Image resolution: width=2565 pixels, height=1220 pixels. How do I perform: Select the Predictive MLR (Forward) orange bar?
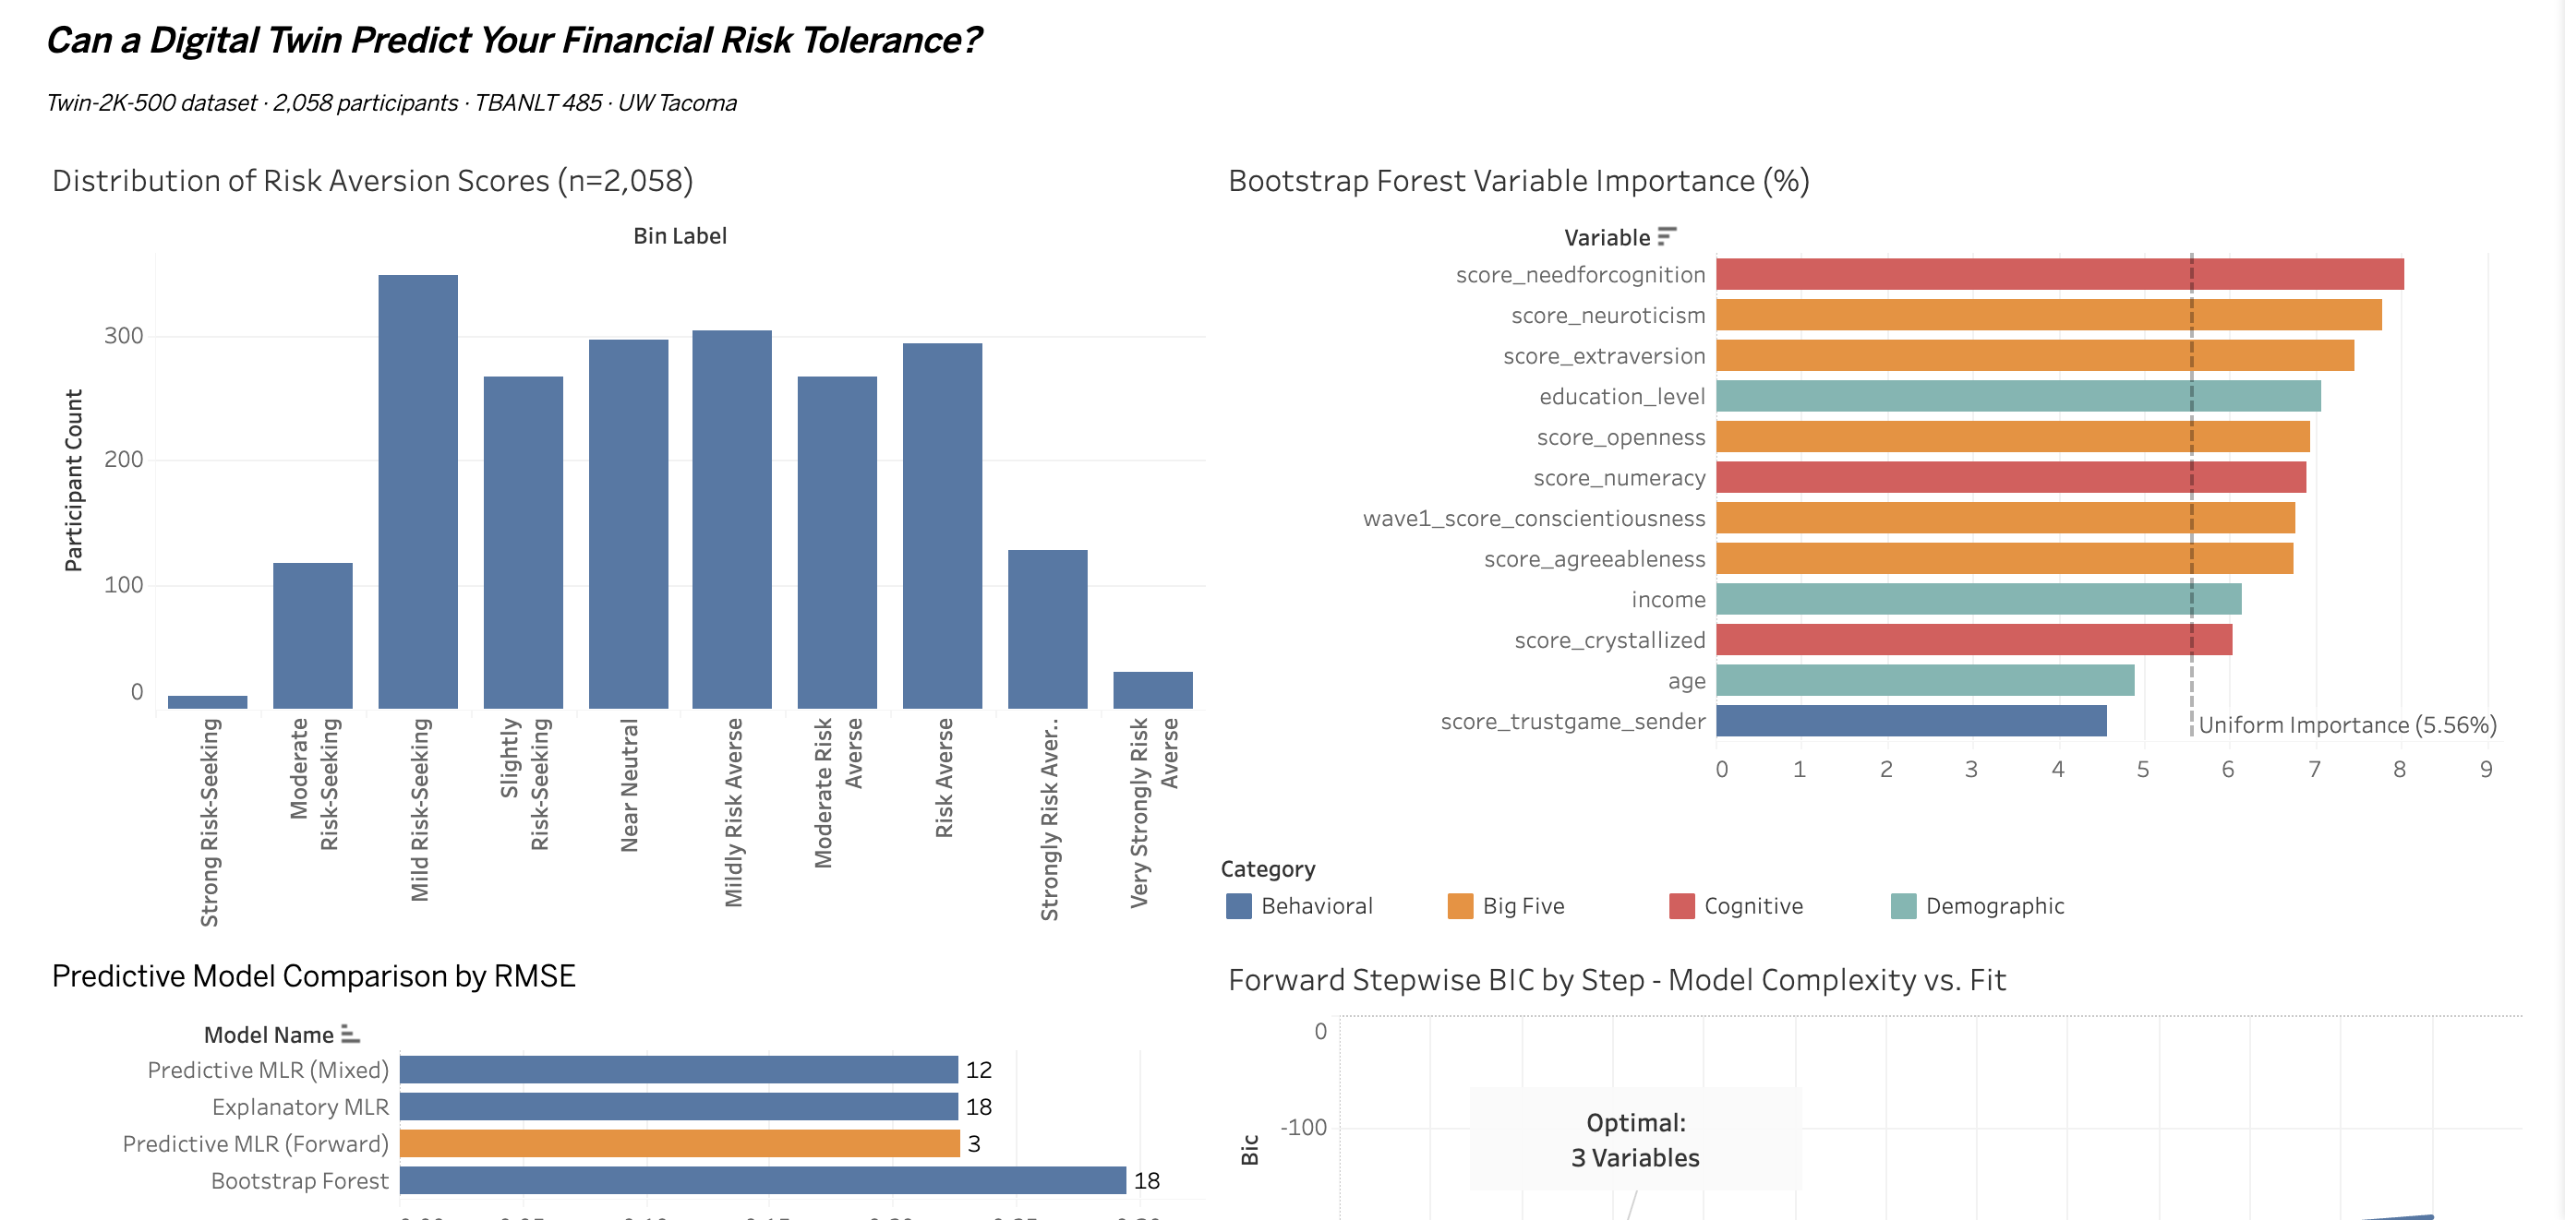(677, 1143)
